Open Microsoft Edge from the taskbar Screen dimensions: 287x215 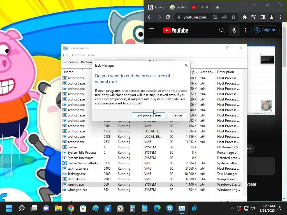[157, 208]
